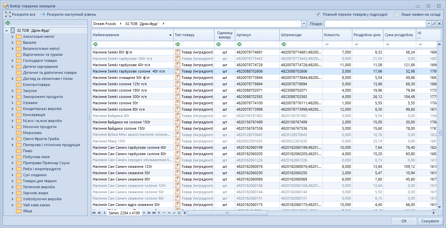
Task: Expand the Алкогольні напої folder
Action: (x=12, y=37)
